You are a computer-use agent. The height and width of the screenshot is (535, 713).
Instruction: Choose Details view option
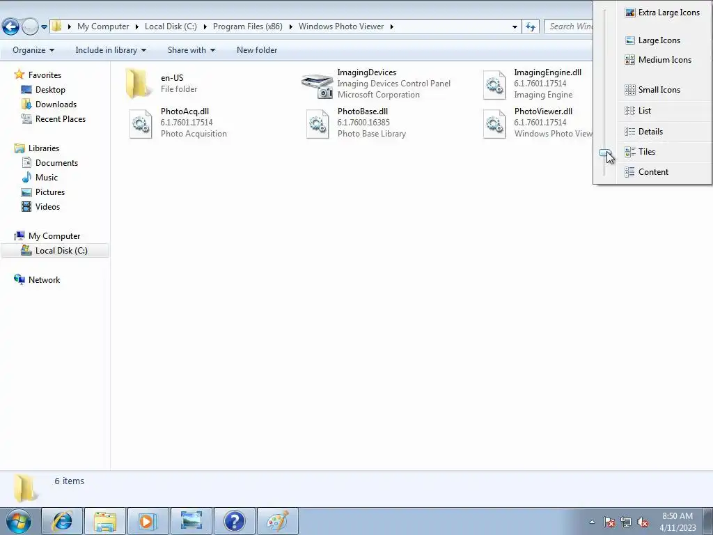[x=664, y=132]
